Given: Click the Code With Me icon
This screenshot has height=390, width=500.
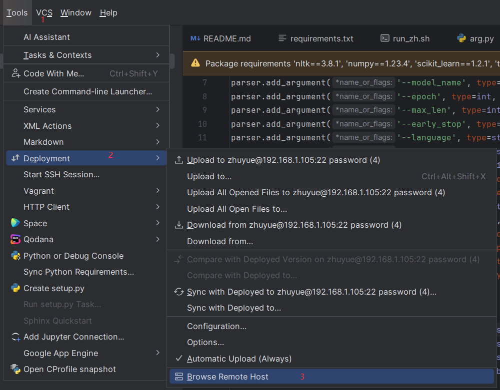Looking at the screenshot, I should (15, 73).
